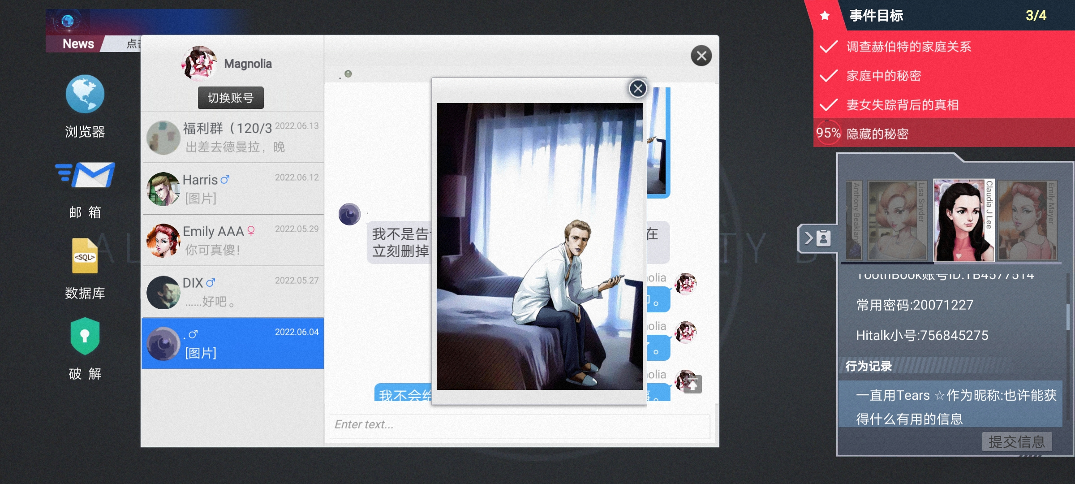Click the Hitalk小号:756845275 entry
The width and height of the screenshot is (1075, 484).
[922, 336]
